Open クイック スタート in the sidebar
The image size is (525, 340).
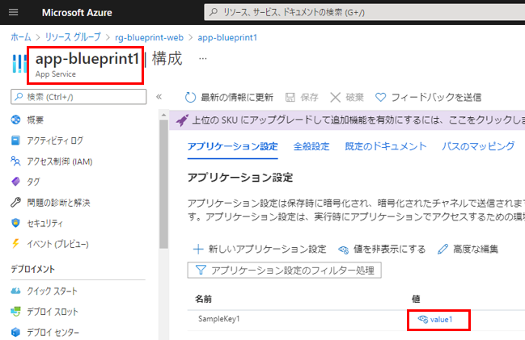52,292
